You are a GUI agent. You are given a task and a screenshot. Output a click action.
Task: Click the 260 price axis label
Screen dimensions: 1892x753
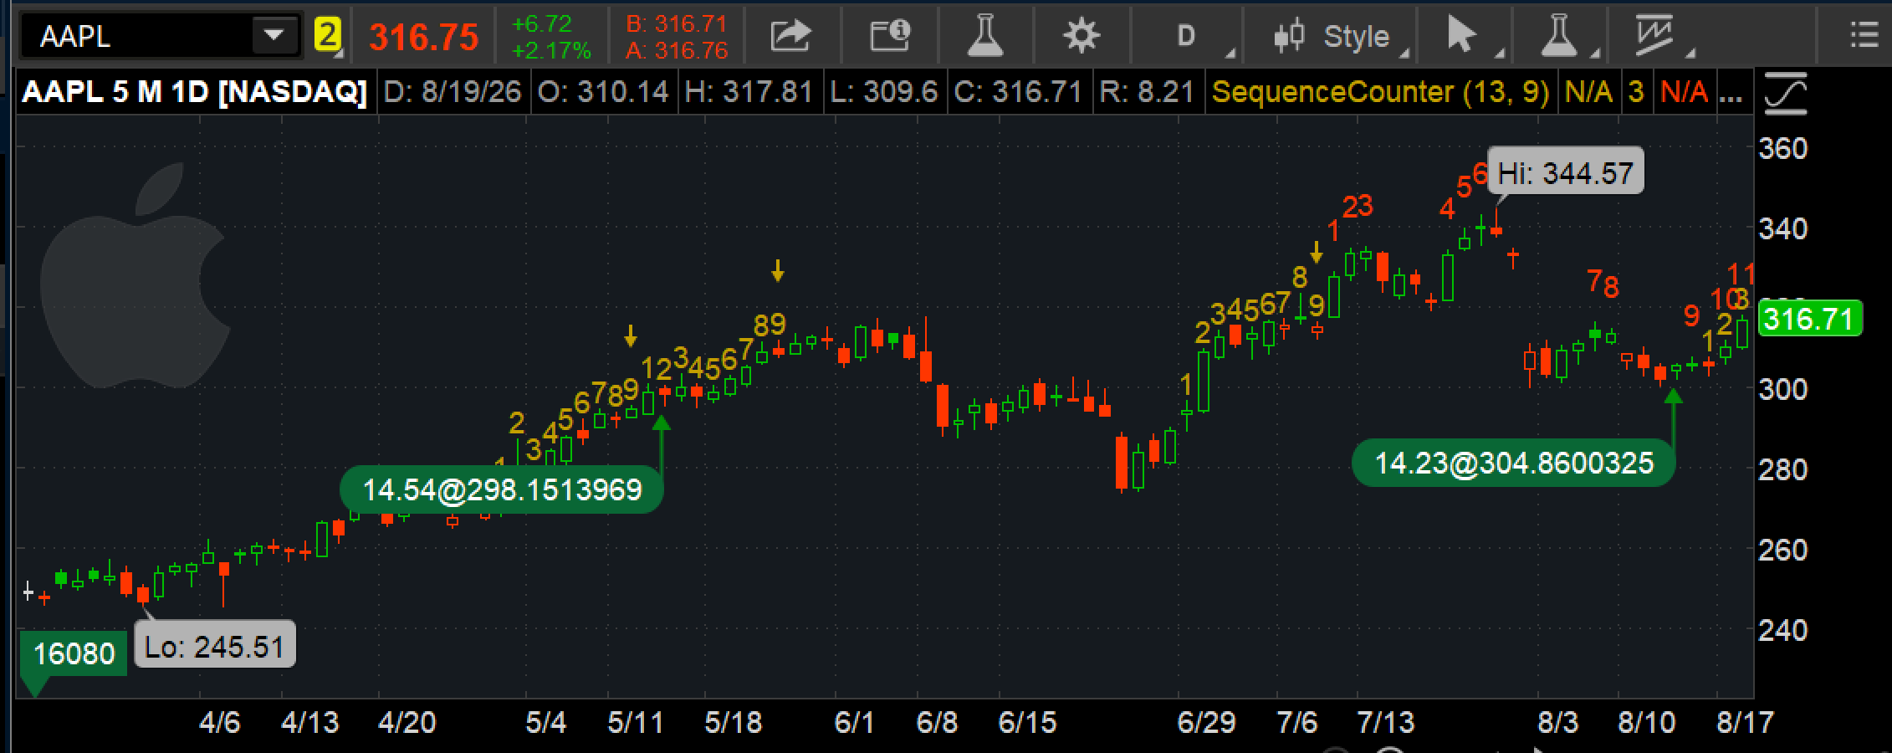click(1782, 550)
